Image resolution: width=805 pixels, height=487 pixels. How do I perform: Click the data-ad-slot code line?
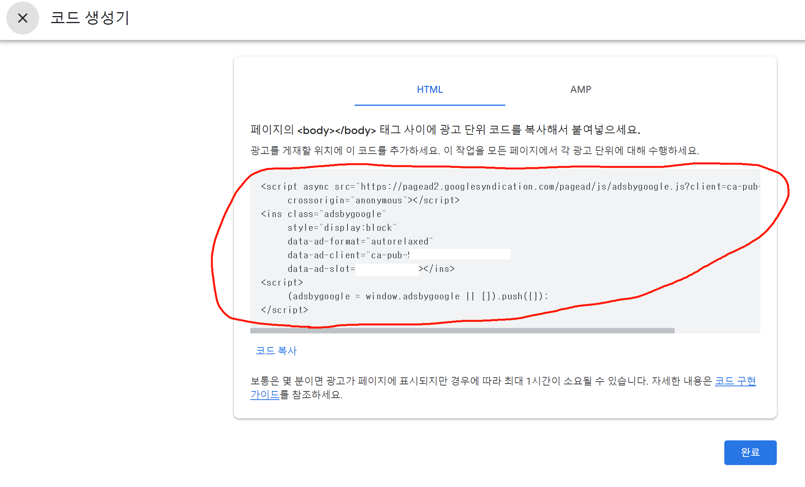(x=371, y=269)
